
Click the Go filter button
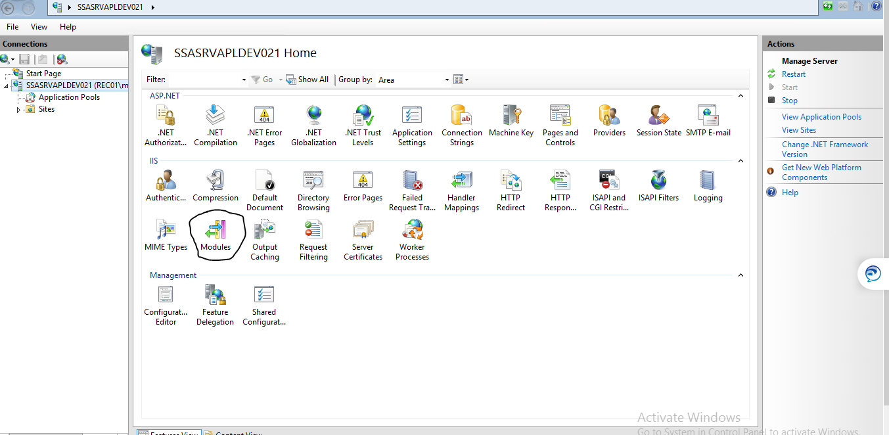(262, 80)
